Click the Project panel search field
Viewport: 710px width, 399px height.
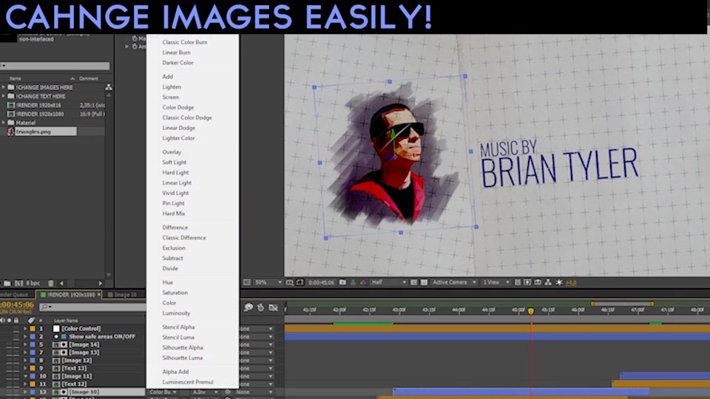tap(54, 66)
